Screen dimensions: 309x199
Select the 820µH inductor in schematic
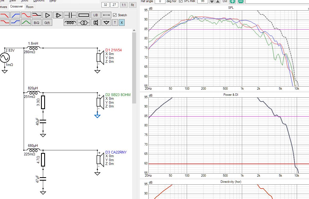33,93
